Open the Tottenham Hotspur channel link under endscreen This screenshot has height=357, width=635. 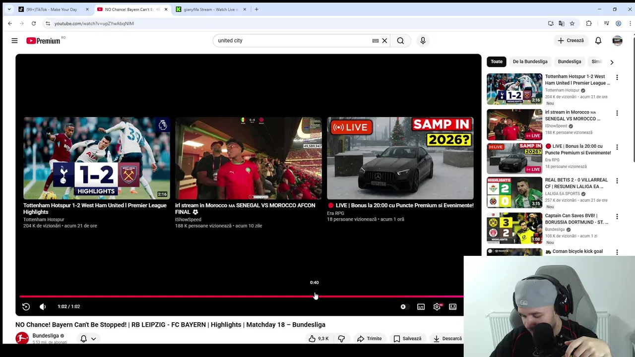44,219
